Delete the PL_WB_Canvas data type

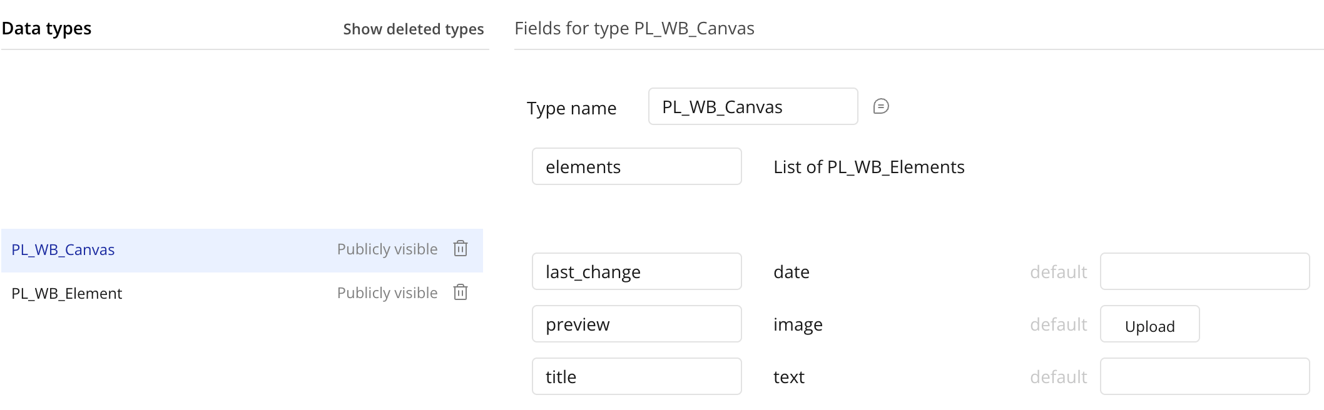tap(461, 249)
